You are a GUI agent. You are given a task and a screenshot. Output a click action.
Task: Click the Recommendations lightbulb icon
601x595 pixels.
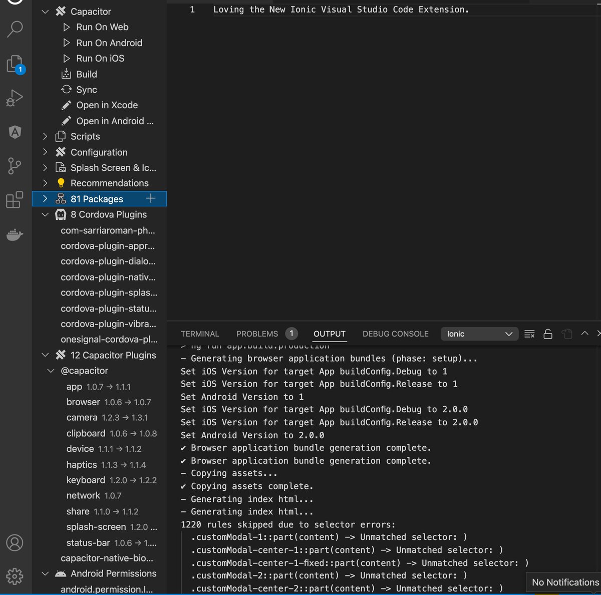click(x=61, y=183)
